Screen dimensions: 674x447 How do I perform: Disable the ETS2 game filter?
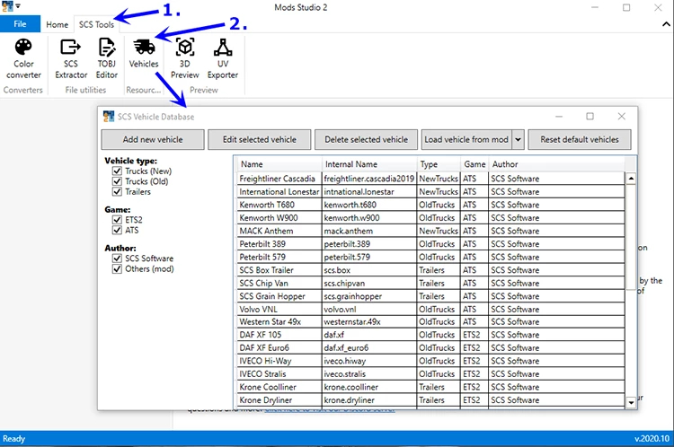(x=117, y=219)
